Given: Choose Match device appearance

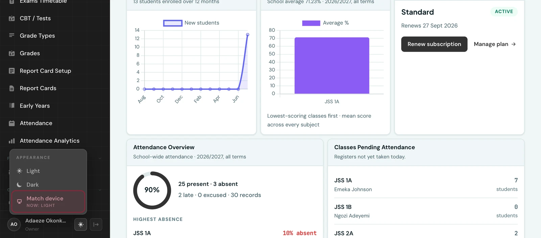Looking at the screenshot, I should pos(48,202).
